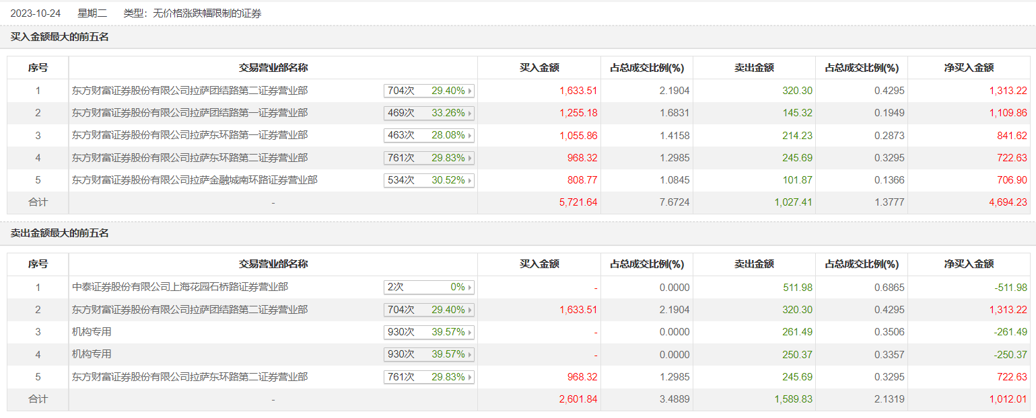
Task: Open 东方财富证券拉萨团结路第一证券营业部 link
Action: pyautogui.click(x=190, y=113)
